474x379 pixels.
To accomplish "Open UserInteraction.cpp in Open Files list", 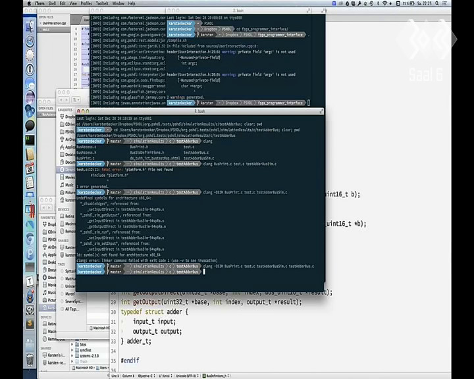I will point(55,23).
